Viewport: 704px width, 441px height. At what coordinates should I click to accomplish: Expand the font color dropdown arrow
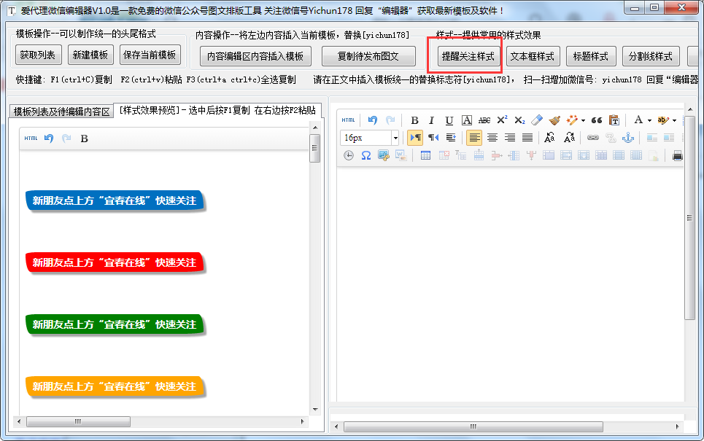click(x=649, y=120)
